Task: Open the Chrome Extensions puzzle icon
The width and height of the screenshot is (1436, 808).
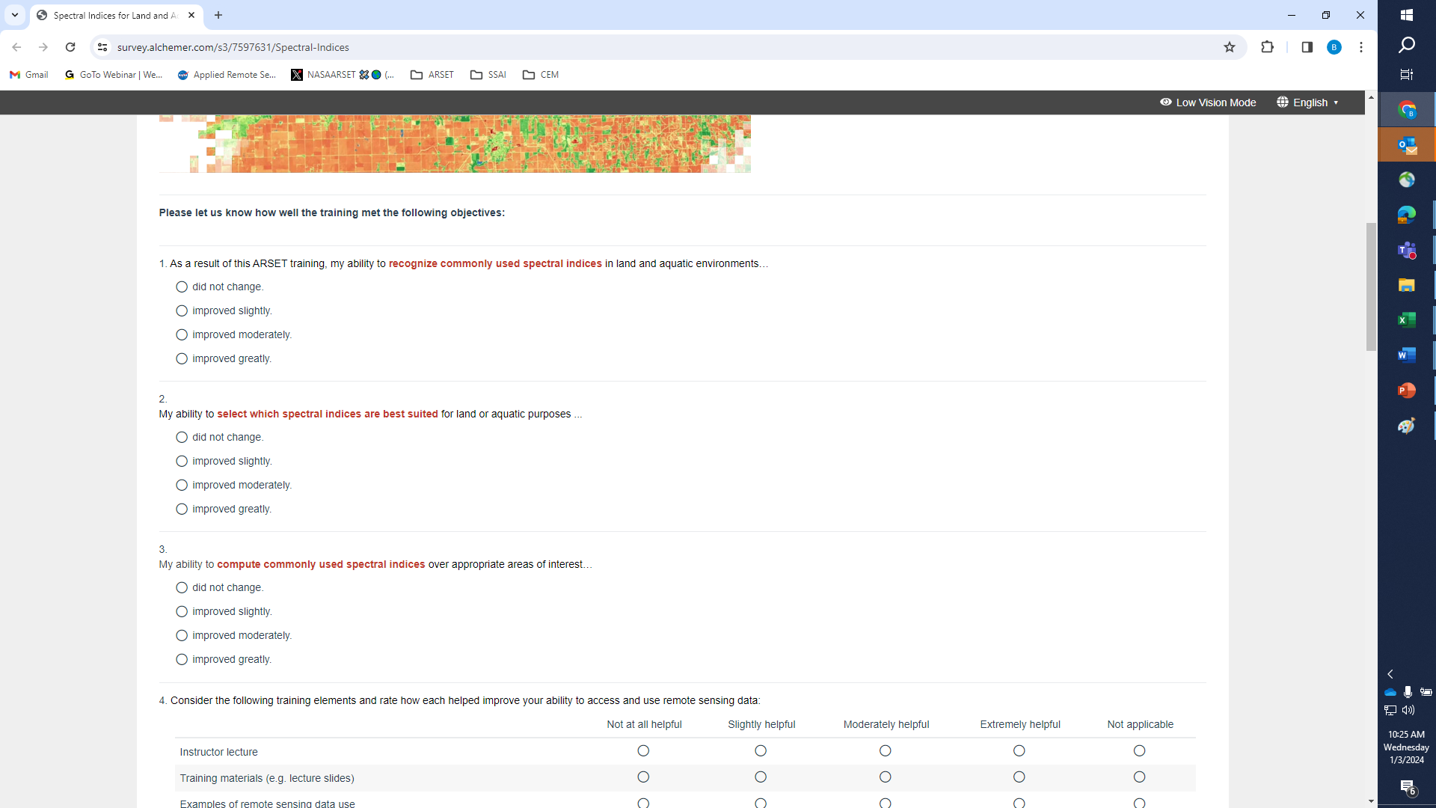Action: (x=1267, y=47)
